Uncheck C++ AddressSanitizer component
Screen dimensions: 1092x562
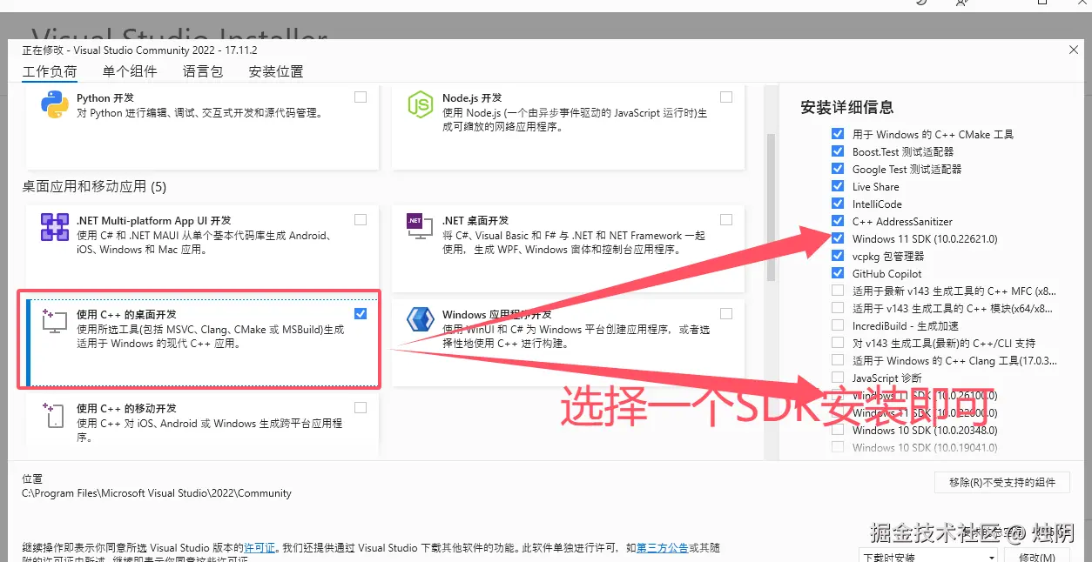(838, 221)
